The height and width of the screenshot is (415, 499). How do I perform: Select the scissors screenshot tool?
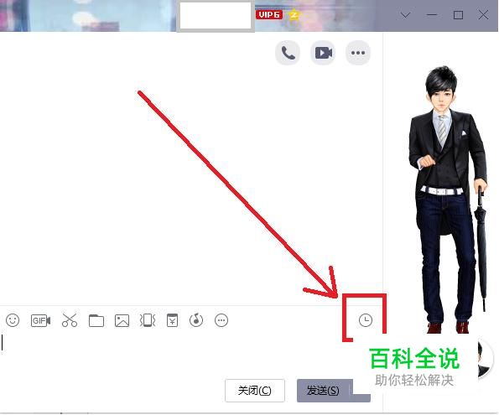[70, 320]
